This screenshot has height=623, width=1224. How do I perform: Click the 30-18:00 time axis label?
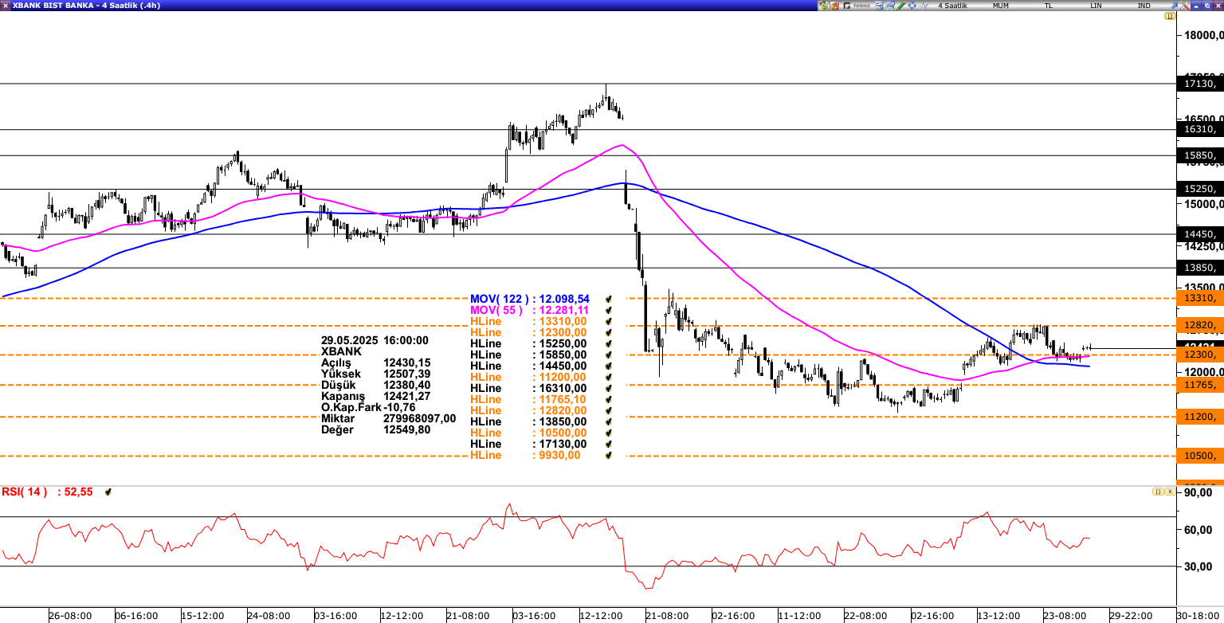point(1198,616)
